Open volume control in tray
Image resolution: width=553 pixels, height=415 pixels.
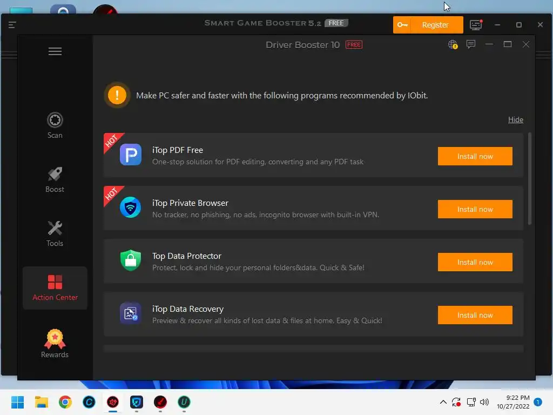click(484, 402)
